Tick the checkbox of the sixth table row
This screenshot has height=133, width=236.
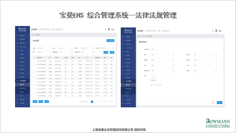pyautogui.click(x=35, y=78)
